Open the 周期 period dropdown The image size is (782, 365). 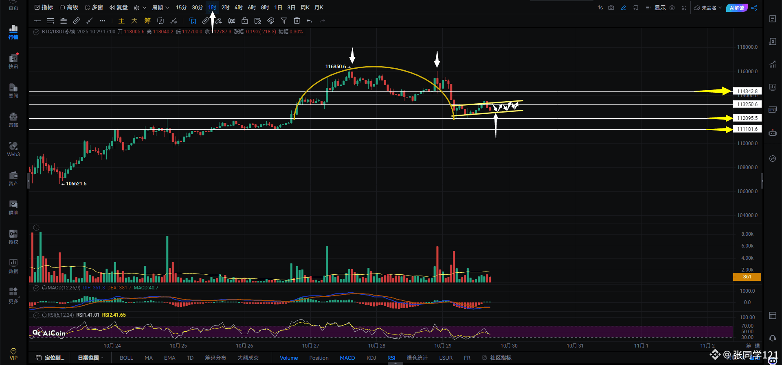160,8
